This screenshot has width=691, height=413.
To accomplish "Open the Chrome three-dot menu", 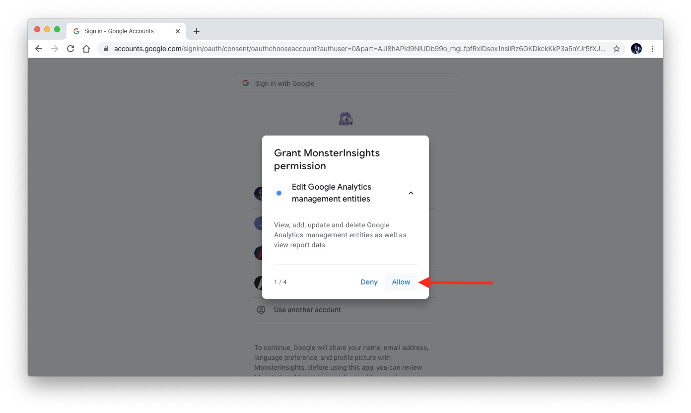I will [x=652, y=49].
